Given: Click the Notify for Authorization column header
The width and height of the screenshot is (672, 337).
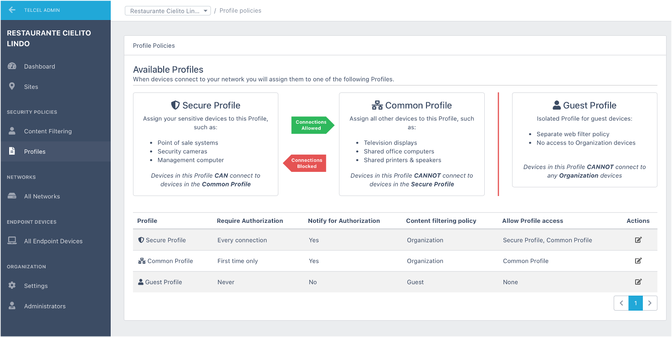Looking at the screenshot, I should pyautogui.click(x=344, y=221).
